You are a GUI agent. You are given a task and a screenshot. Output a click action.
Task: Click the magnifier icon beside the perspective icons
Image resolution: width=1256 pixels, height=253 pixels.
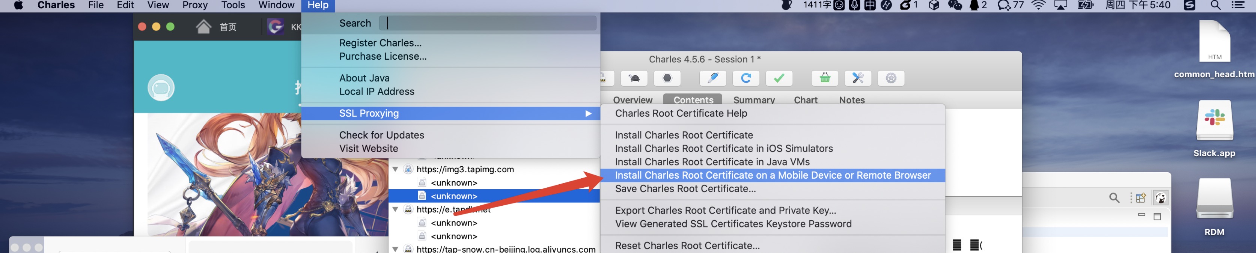click(x=1114, y=197)
